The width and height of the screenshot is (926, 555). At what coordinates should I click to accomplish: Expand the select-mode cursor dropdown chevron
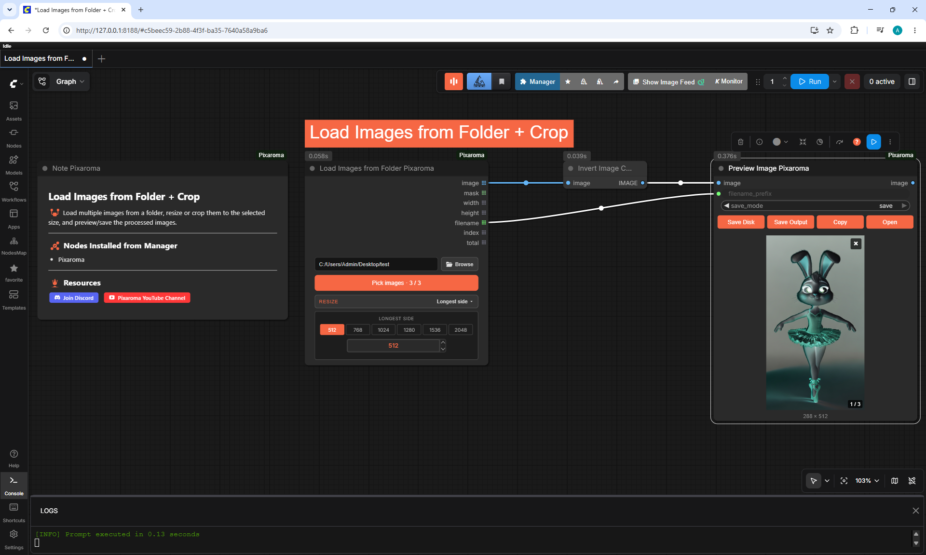[x=827, y=481]
